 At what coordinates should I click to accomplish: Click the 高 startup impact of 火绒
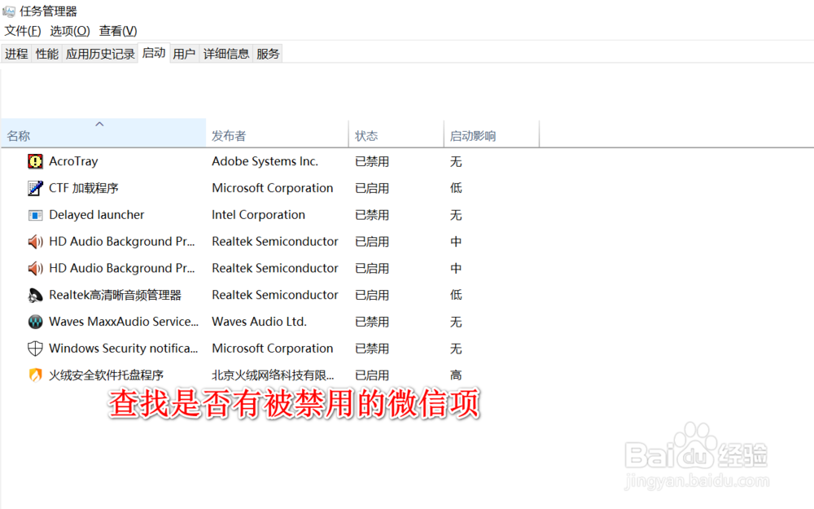click(456, 375)
